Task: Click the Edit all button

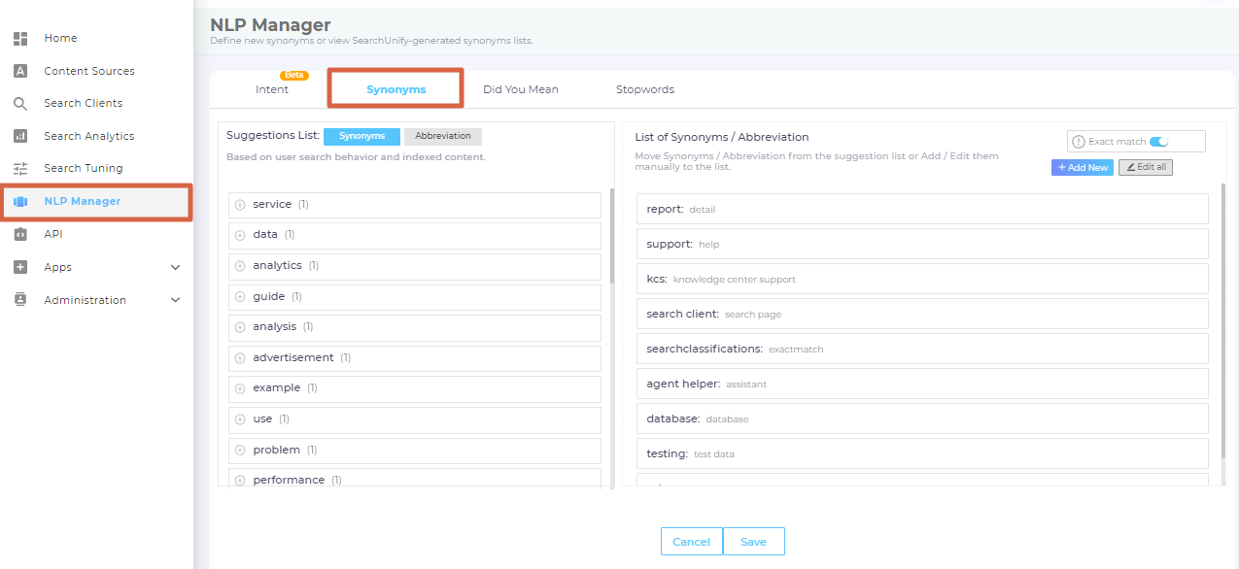Action: [1146, 168]
